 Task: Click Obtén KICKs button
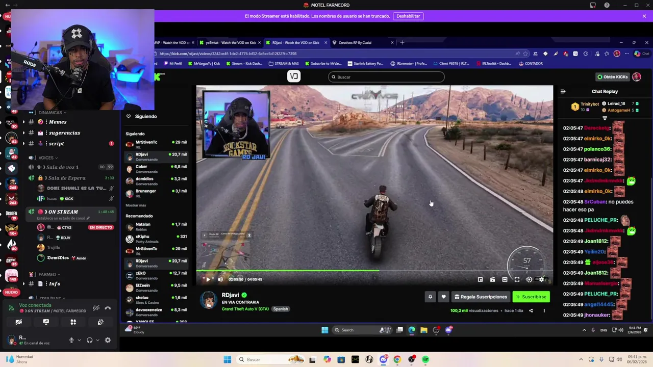pos(612,77)
